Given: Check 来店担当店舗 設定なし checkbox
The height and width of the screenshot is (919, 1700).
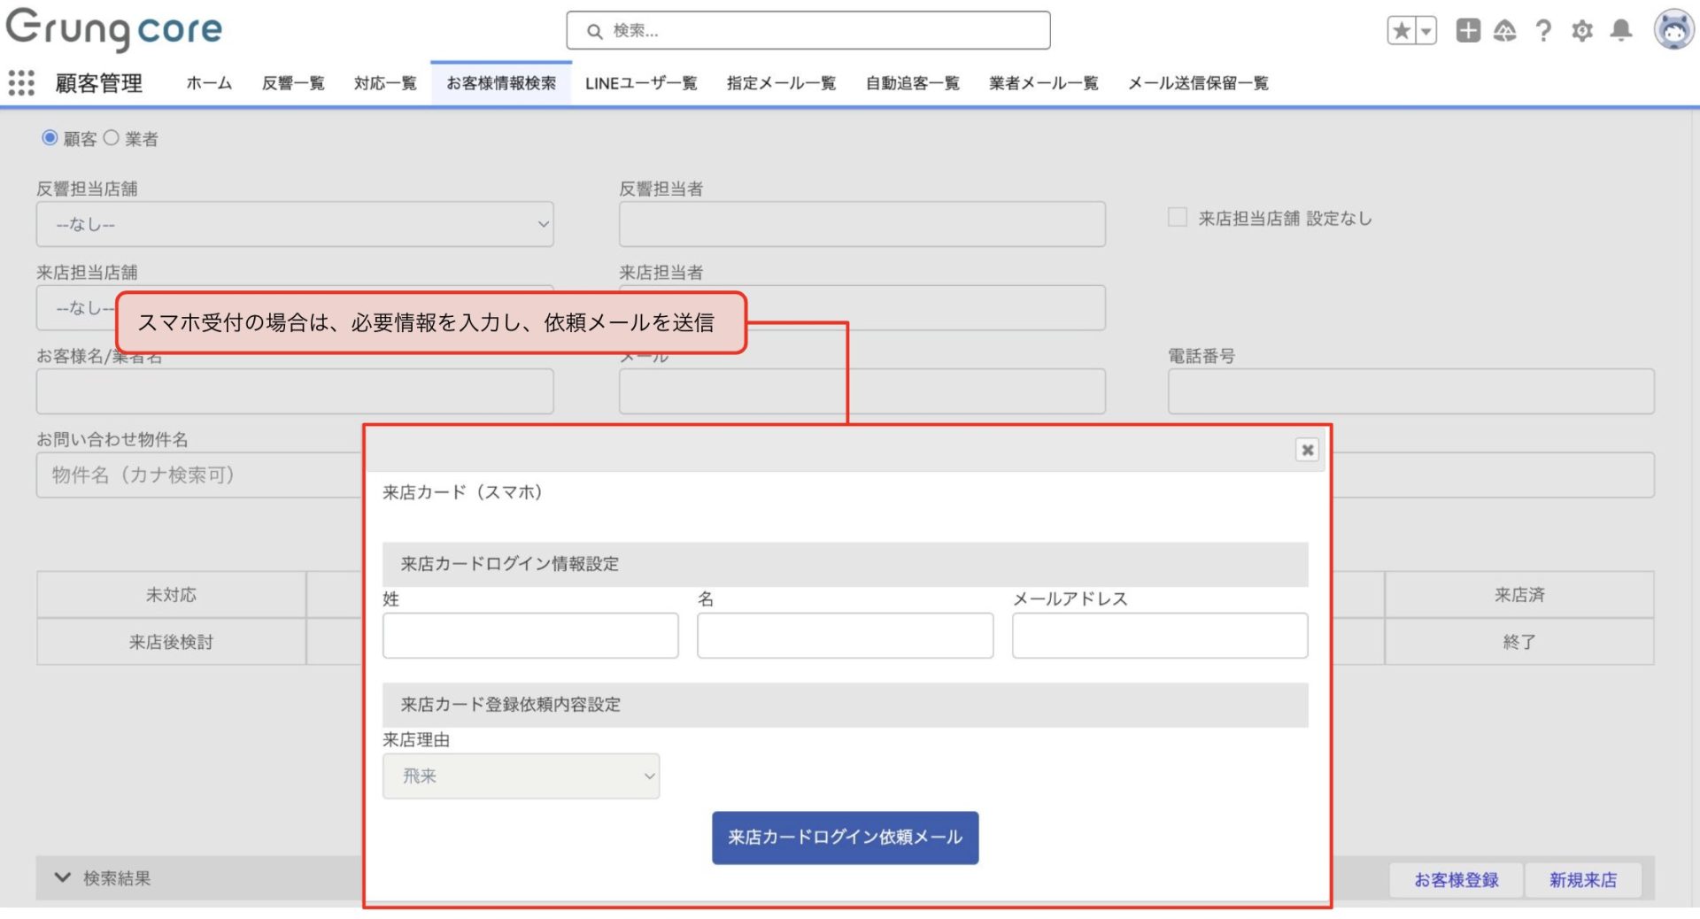Looking at the screenshot, I should pos(1177,218).
